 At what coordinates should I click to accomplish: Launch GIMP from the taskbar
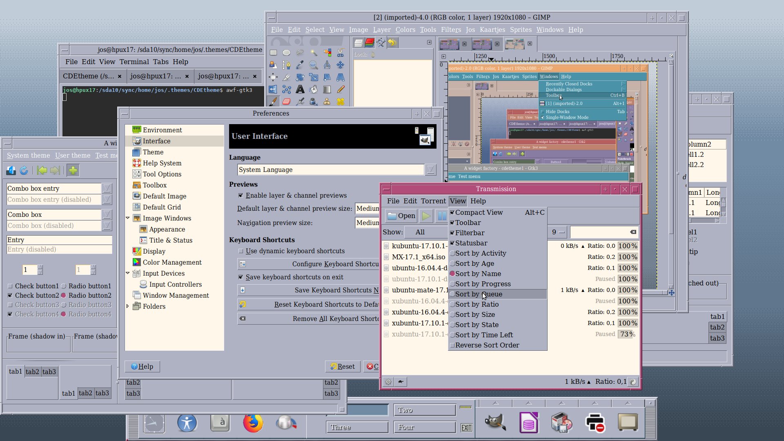pos(494,423)
